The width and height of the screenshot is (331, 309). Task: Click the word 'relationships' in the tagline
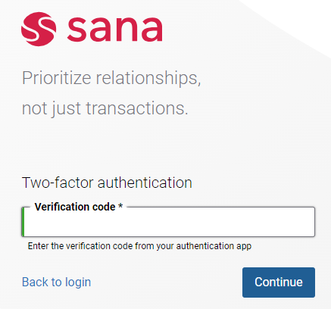tap(148, 78)
